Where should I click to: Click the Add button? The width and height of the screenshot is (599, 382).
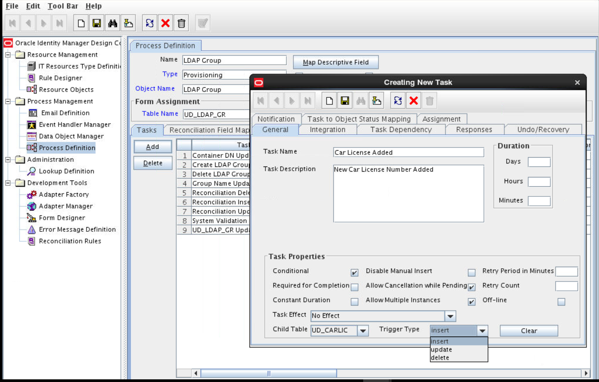point(153,147)
